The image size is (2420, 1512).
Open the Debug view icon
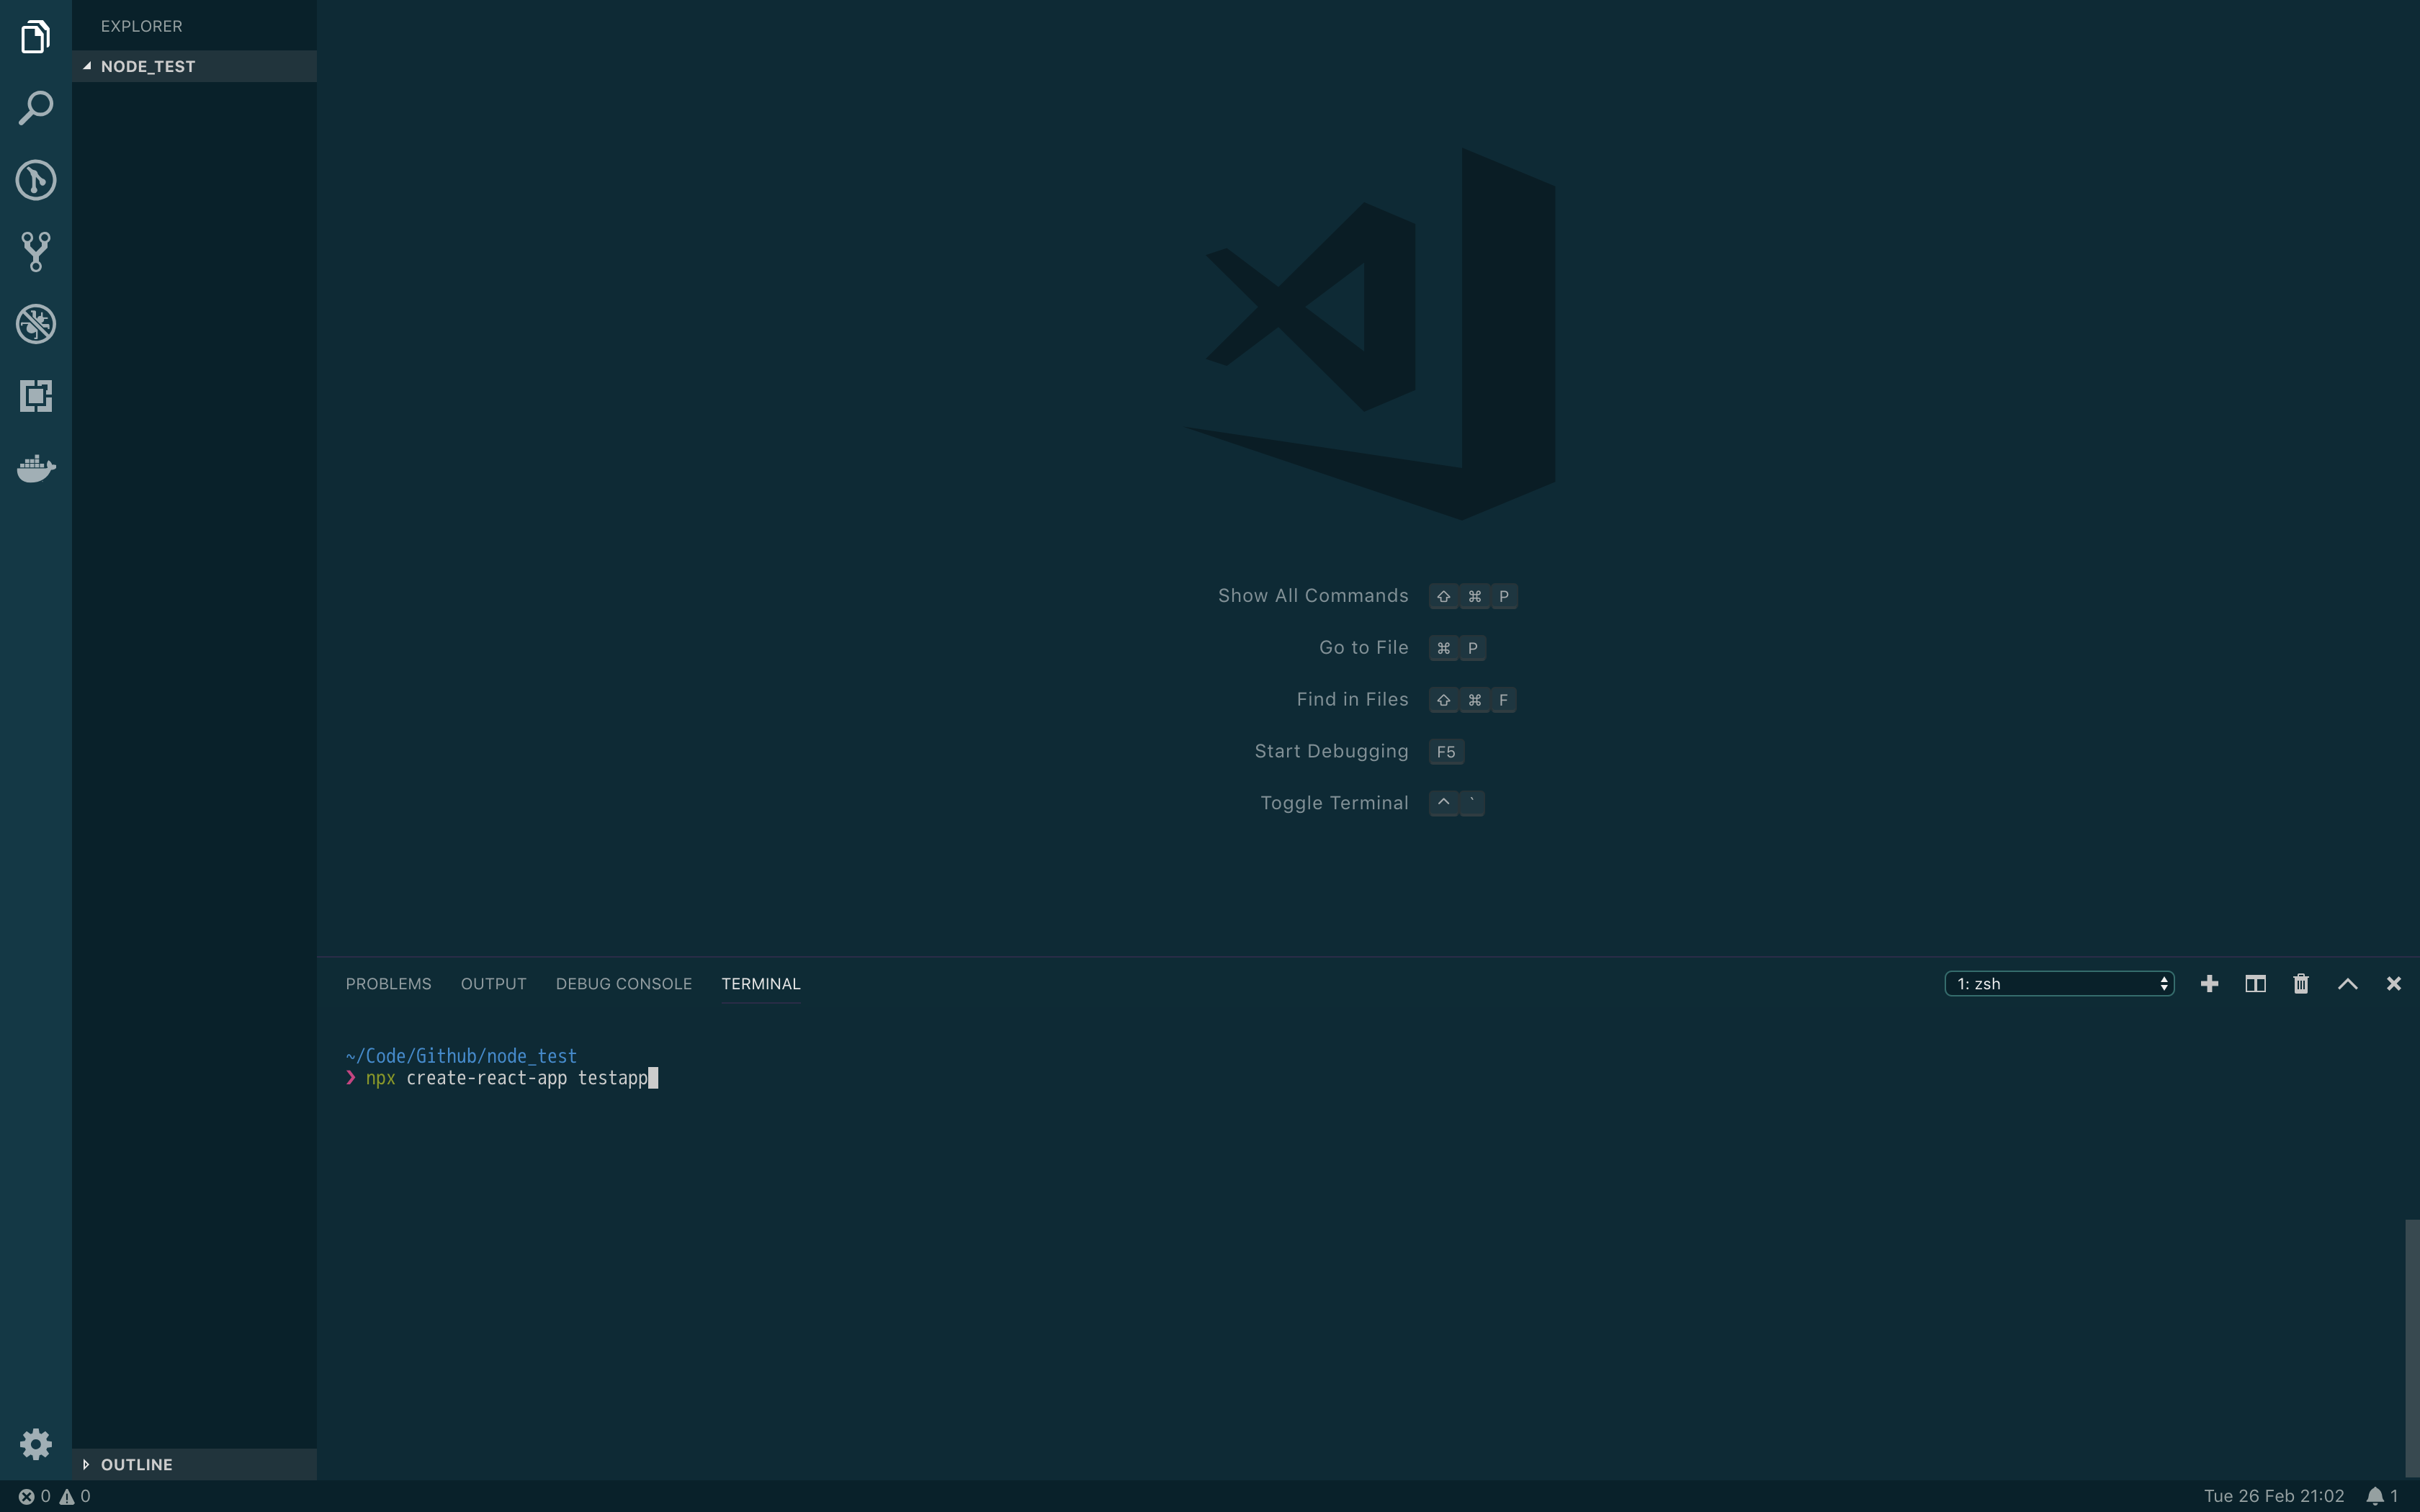point(36,324)
